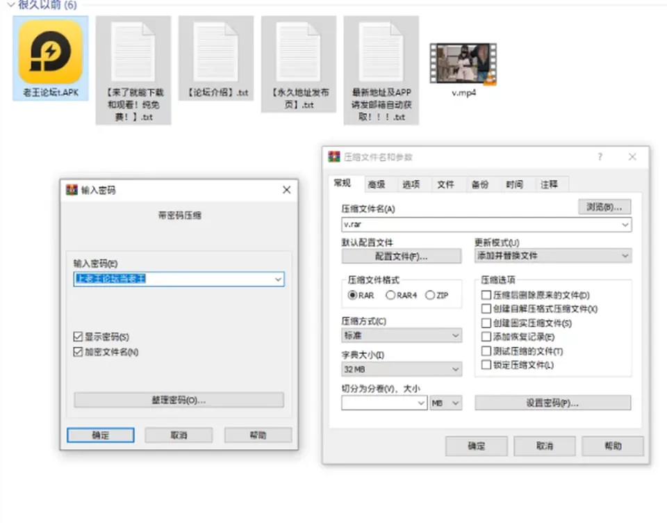Image resolution: width=667 pixels, height=525 pixels.
Task: Open the password entry dropdown arrow
Action: coord(278,280)
